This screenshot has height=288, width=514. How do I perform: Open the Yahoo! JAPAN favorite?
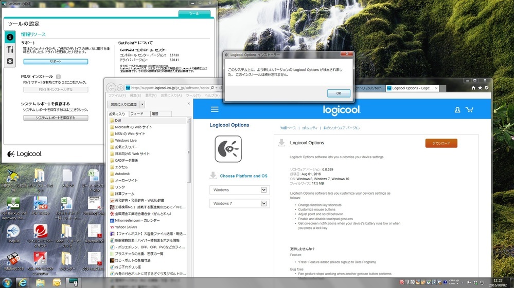pyautogui.click(x=126, y=227)
